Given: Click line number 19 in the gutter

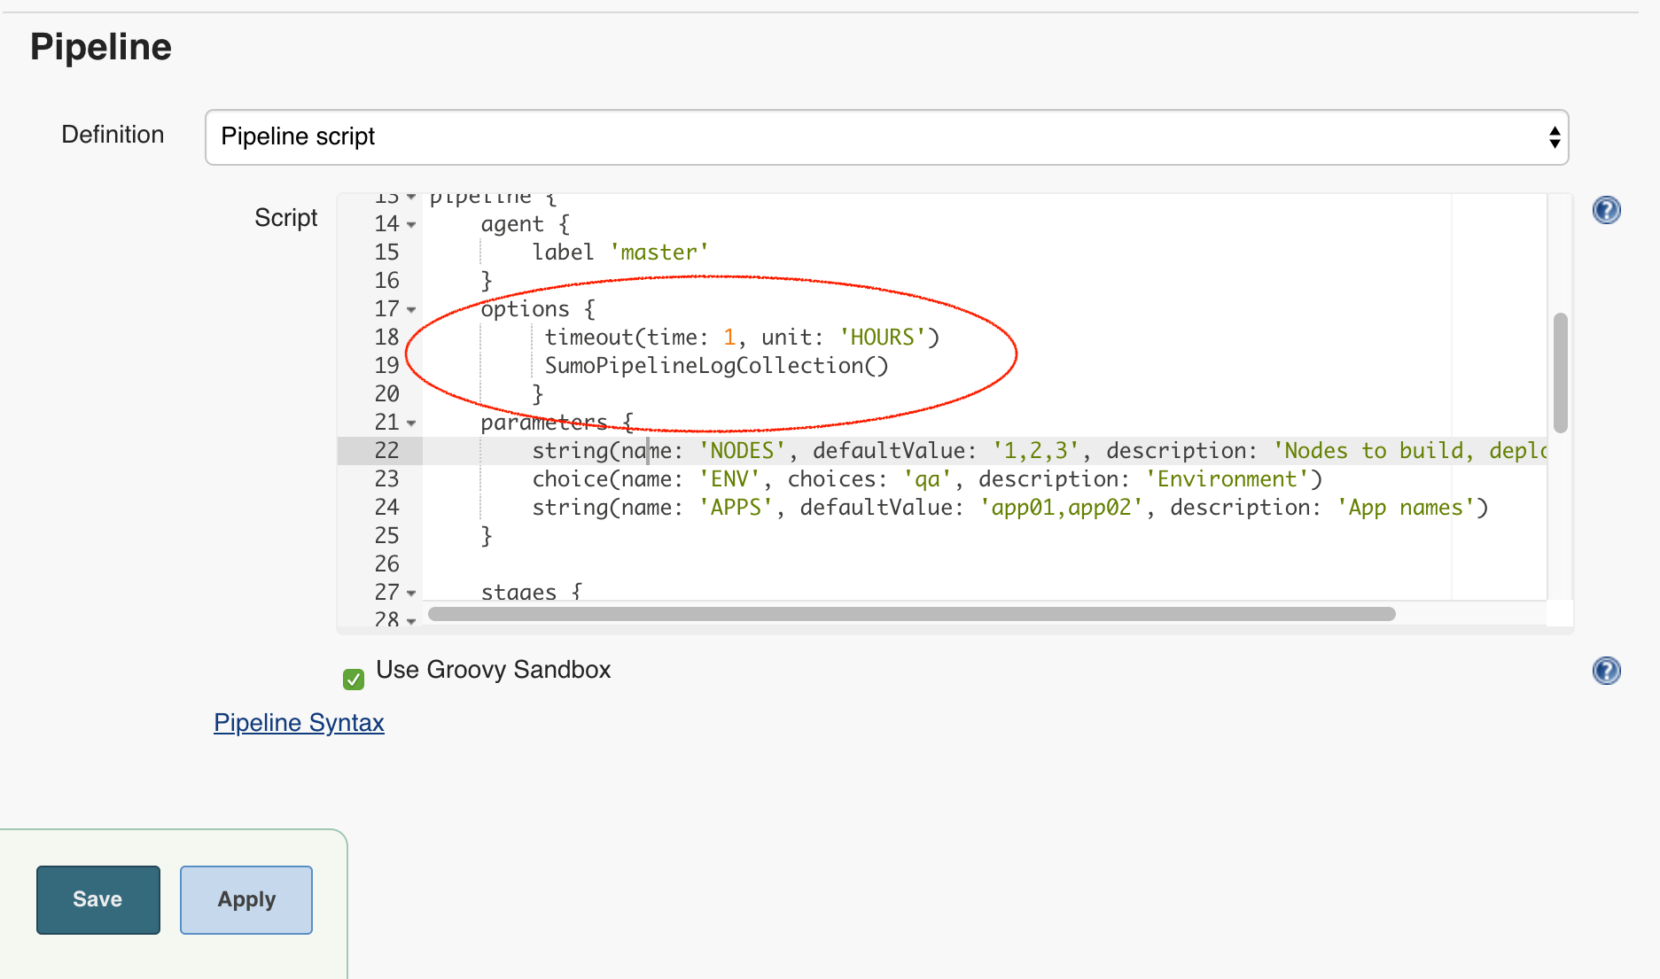Looking at the screenshot, I should [x=386, y=366].
